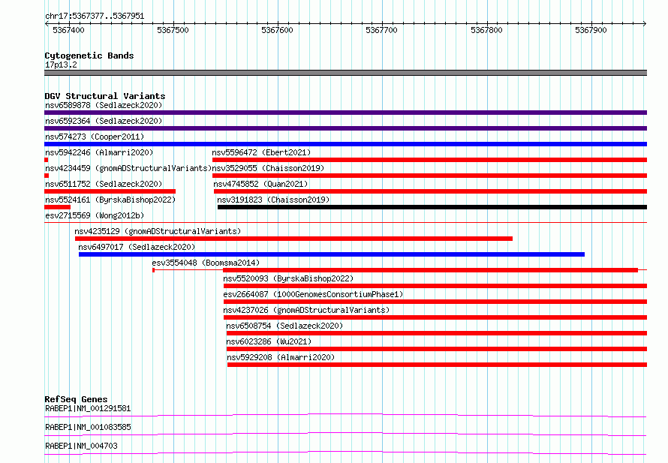
Task: Select the red bar for nsv5596472
Action: tap(429, 160)
